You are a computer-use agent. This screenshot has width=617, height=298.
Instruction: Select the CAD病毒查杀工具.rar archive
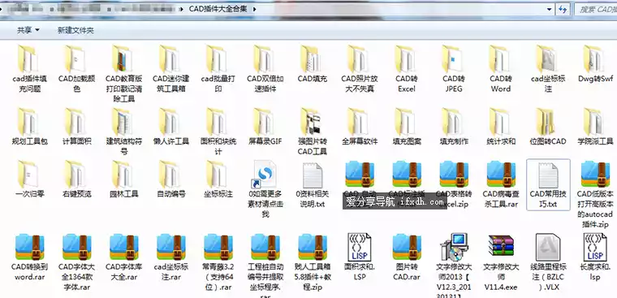click(x=501, y=184)
